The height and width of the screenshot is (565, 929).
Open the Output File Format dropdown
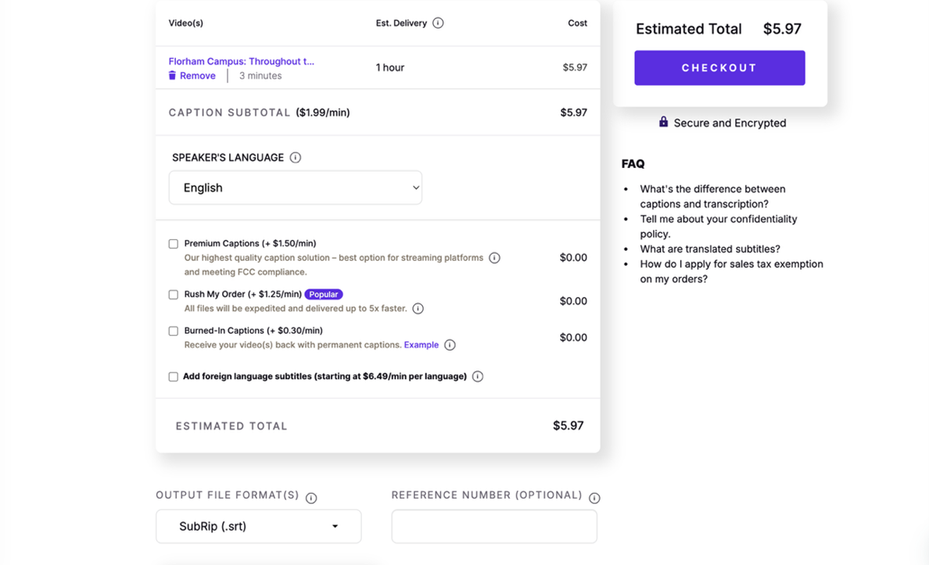coord(258,526)
